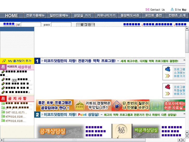Click My 즐겨찾기 추가 link
The height and width of the screenshot is (142, 189).
tap(20, 61)
